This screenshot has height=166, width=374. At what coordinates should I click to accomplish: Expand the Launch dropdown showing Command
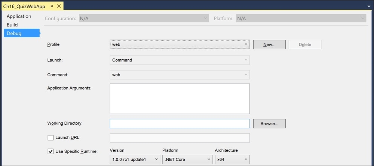[180, 60]
